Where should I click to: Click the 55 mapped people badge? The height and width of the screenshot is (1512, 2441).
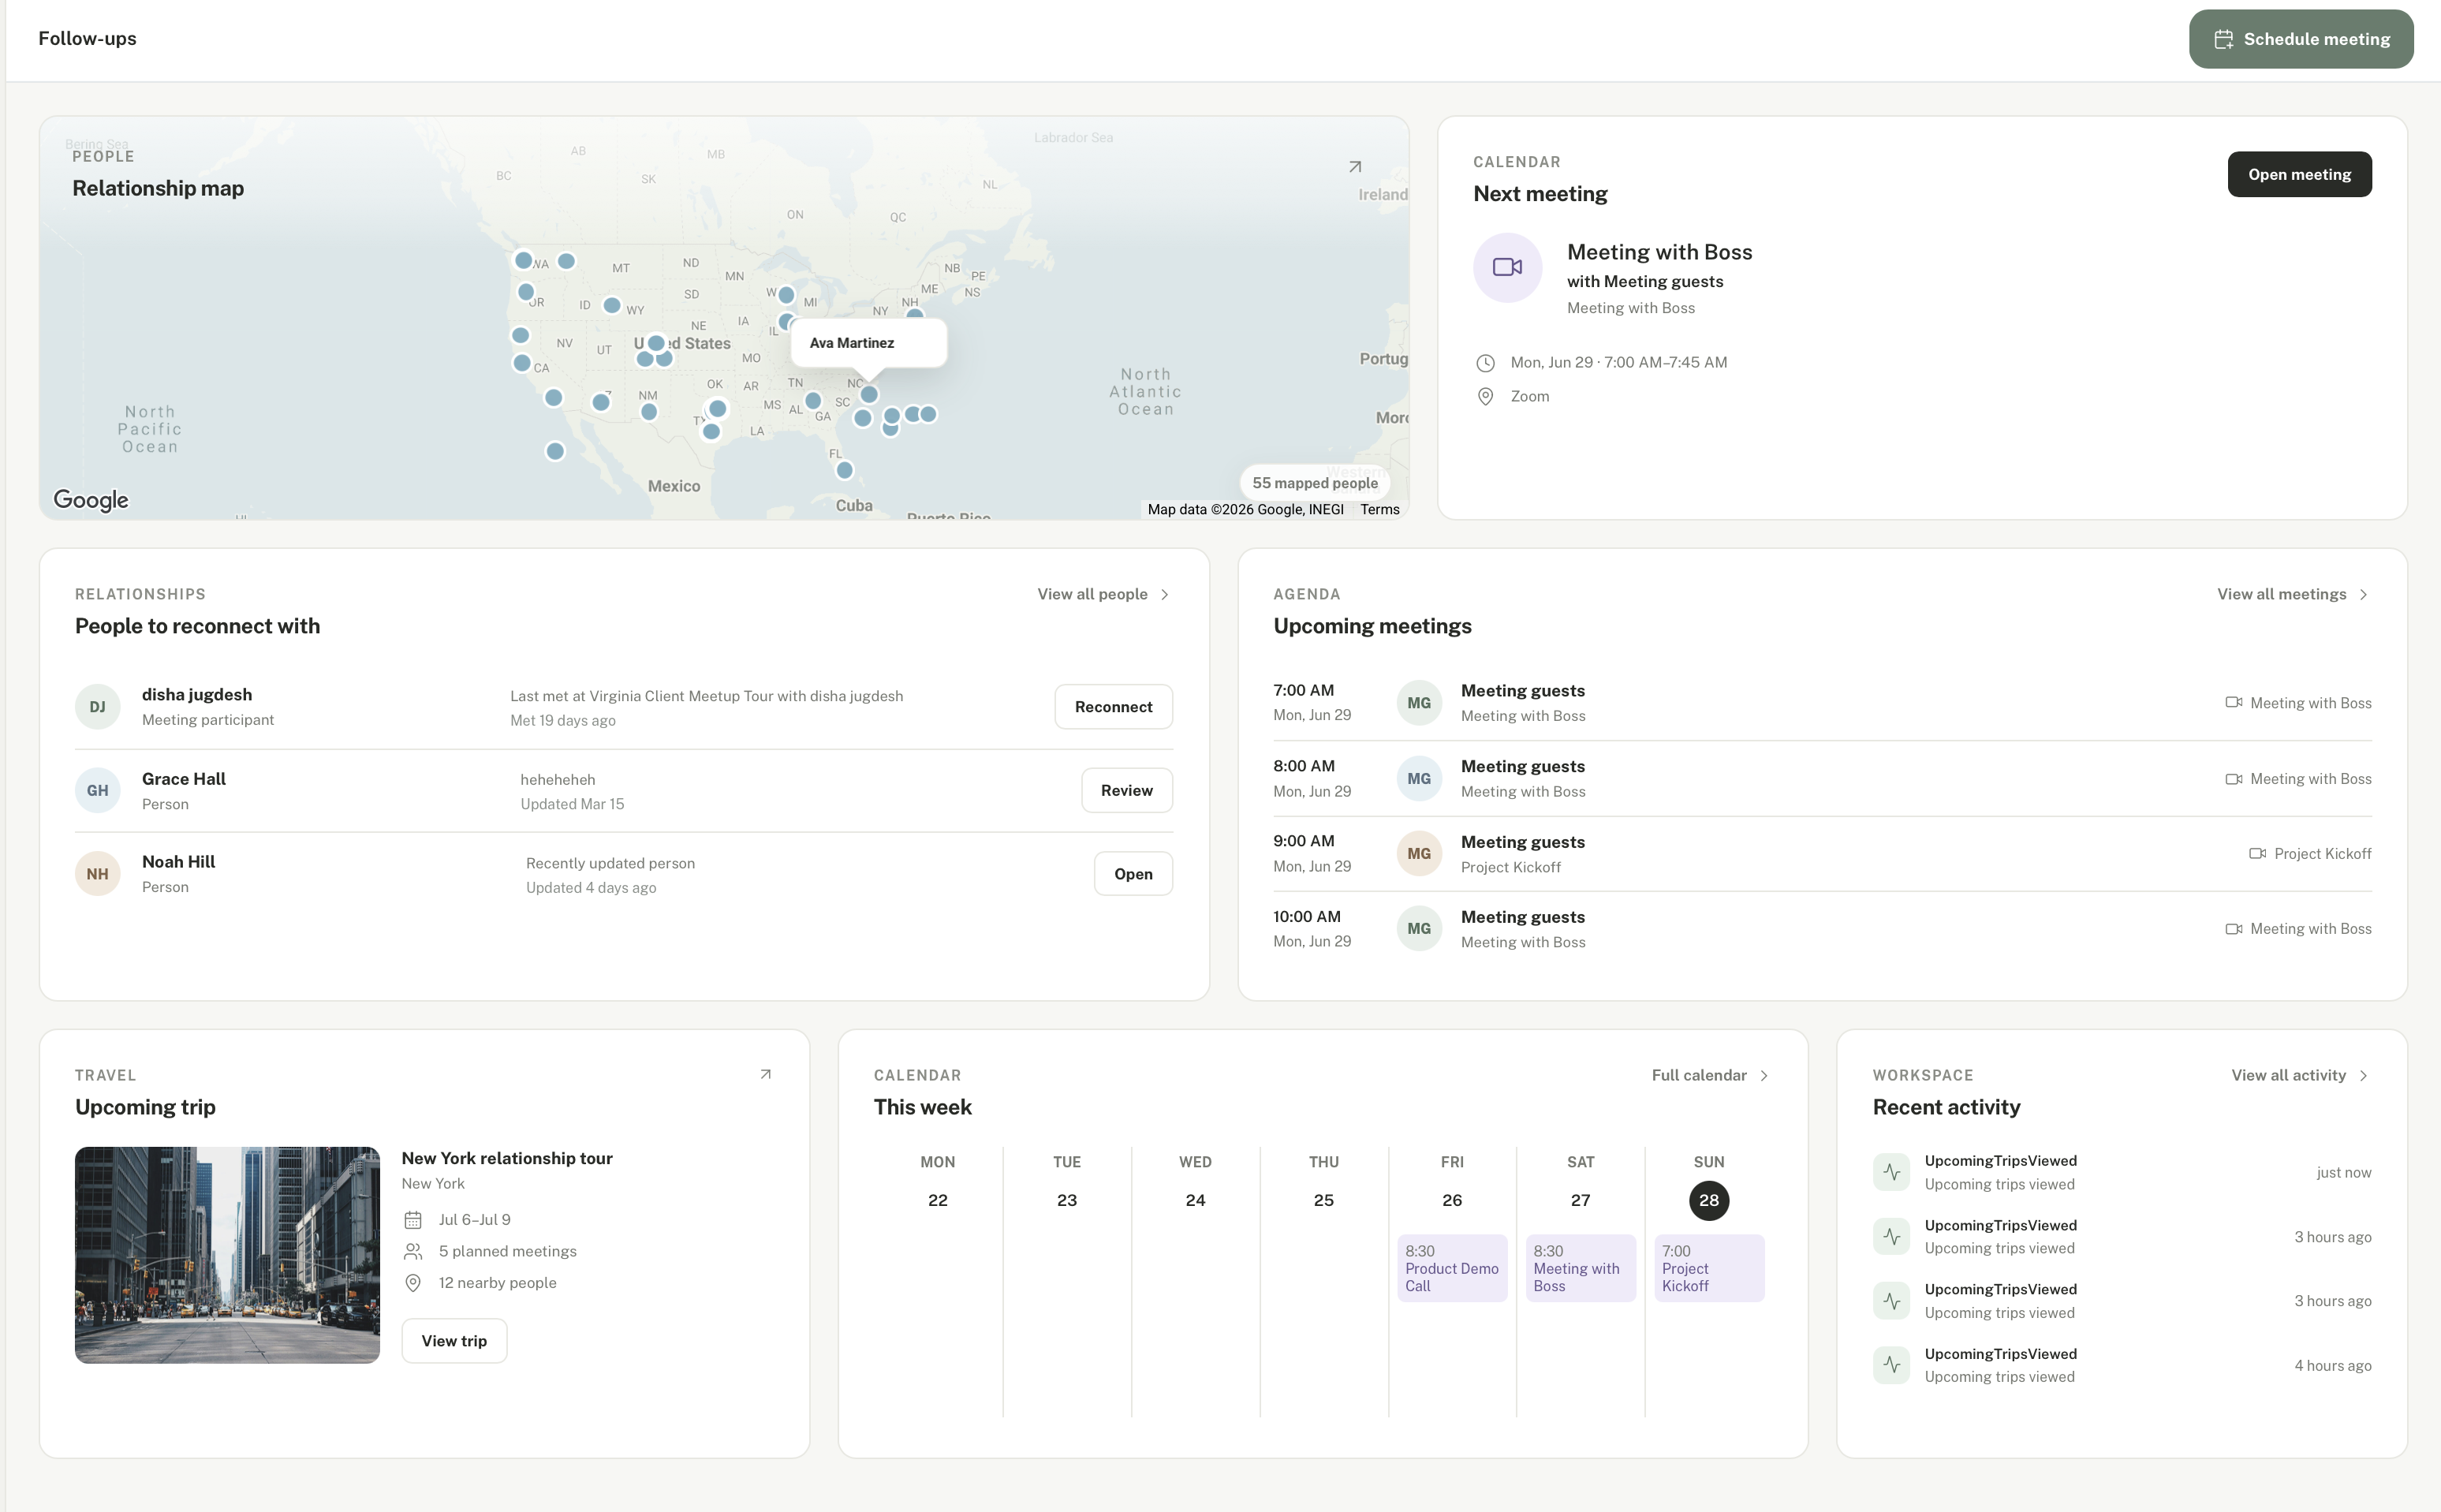coord(1315,483)
